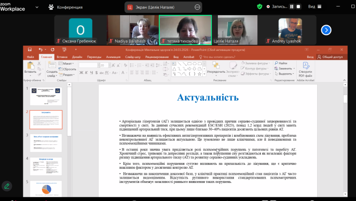This screenshot has width=356, height=201.
Task: Click the Save icon in PowerPoint title bar
Action: [30, 49]
